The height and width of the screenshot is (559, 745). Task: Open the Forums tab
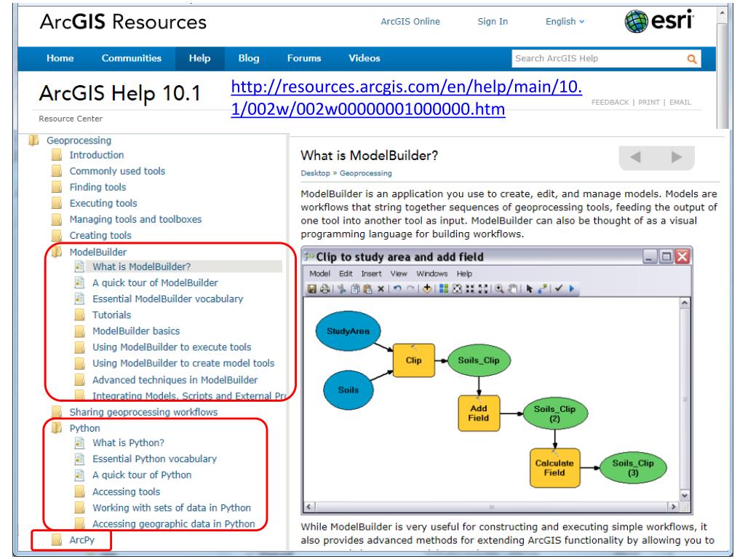[x=304, y=58]
